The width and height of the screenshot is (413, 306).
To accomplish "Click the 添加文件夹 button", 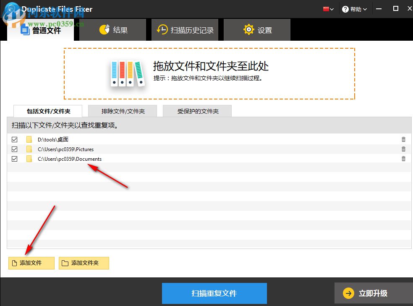I will (x=84, y=263).
